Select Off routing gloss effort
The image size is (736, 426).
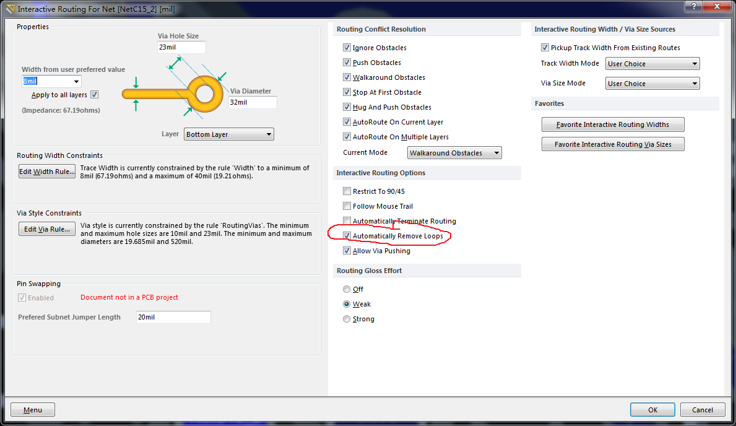click(x=347, y=289)
